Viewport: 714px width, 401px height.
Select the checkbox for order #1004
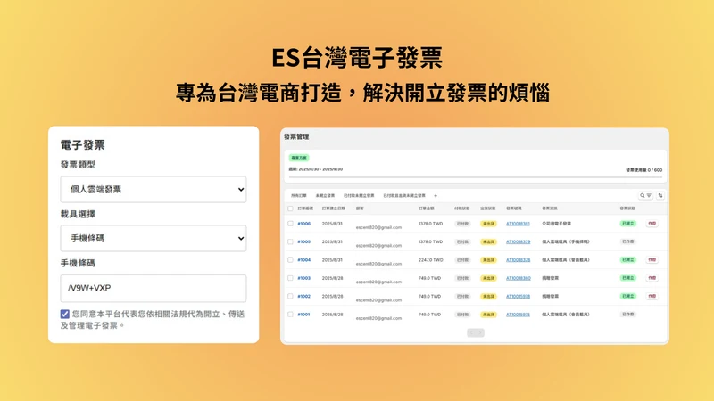pyautogui.click(x=290, y=260)
